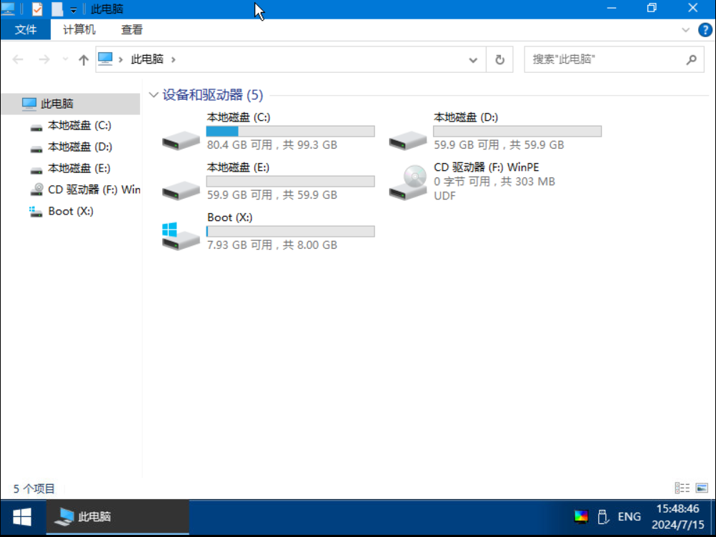Expand the address bar history dropdown
The width and height of the screenshot is (716, 537).
[473, 60]
